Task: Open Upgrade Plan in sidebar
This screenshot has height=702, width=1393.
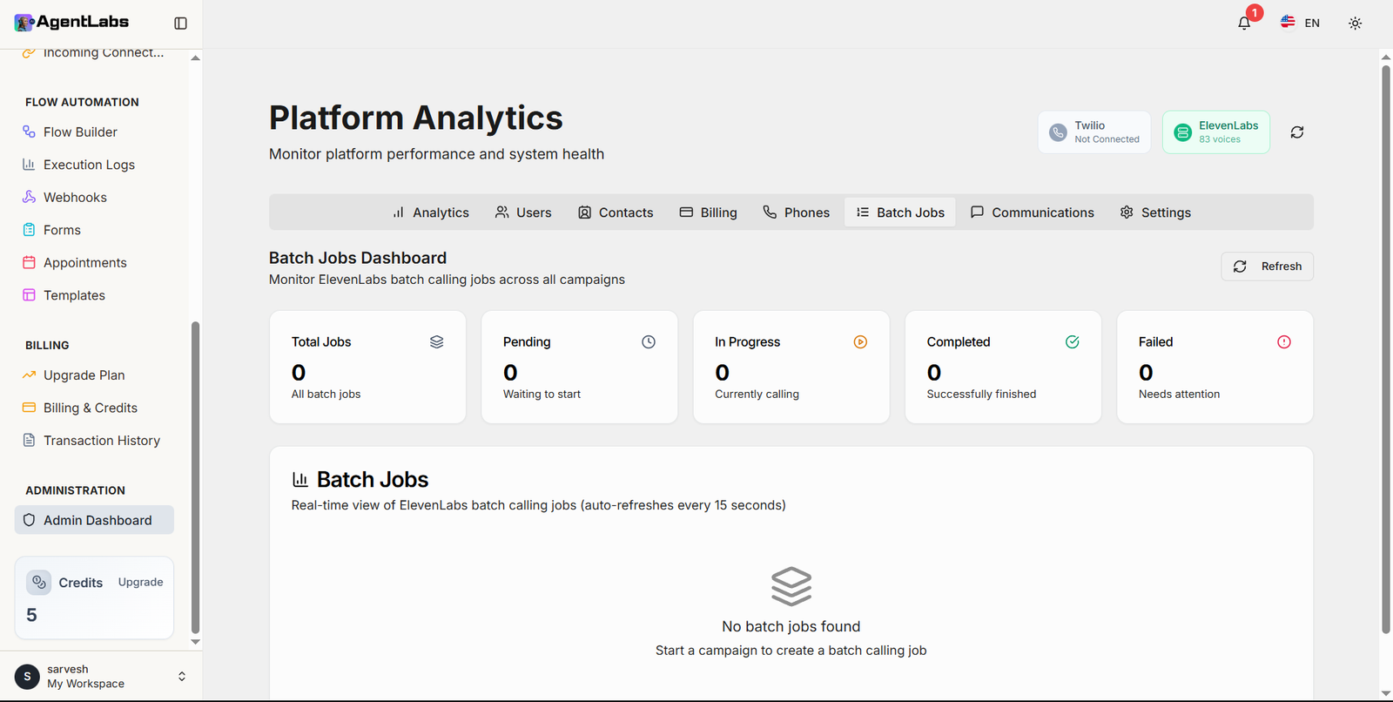Action: point(94,375)
